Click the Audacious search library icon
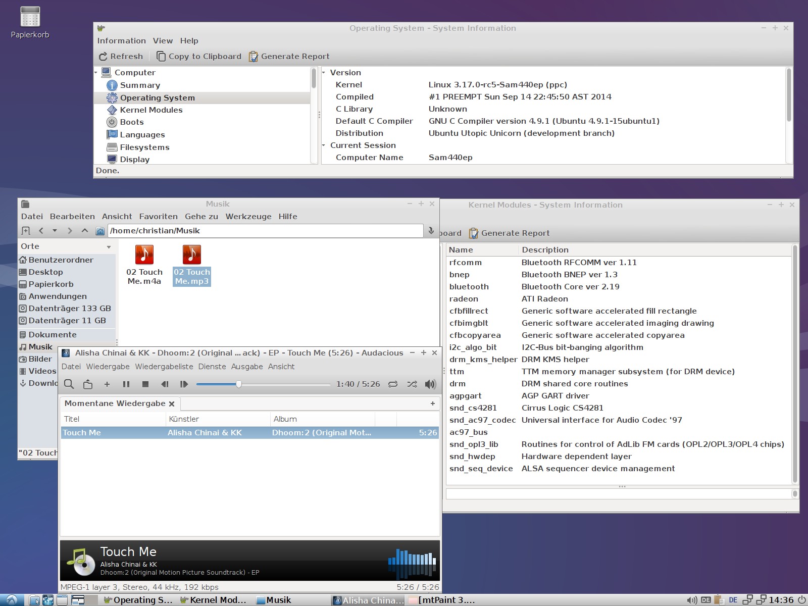Screen dimensions: 808x606 [x=69, y=384]
